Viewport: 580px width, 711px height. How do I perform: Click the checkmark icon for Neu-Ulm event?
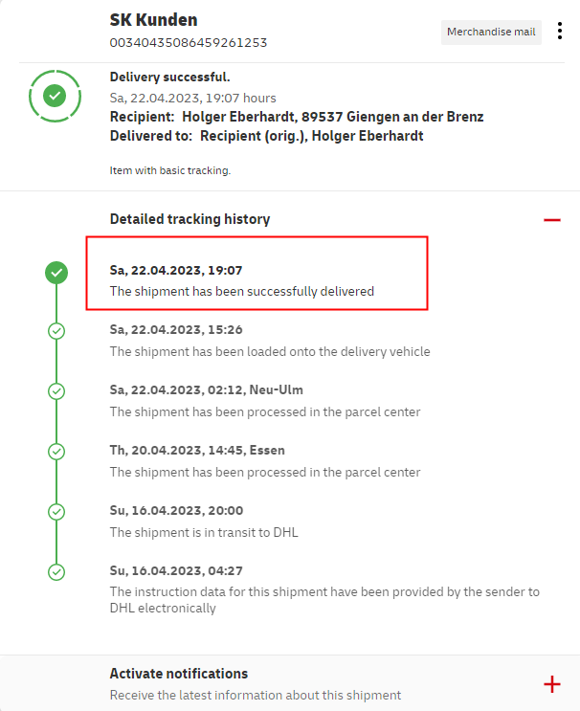pyautogui.click(x=56, y=390)
